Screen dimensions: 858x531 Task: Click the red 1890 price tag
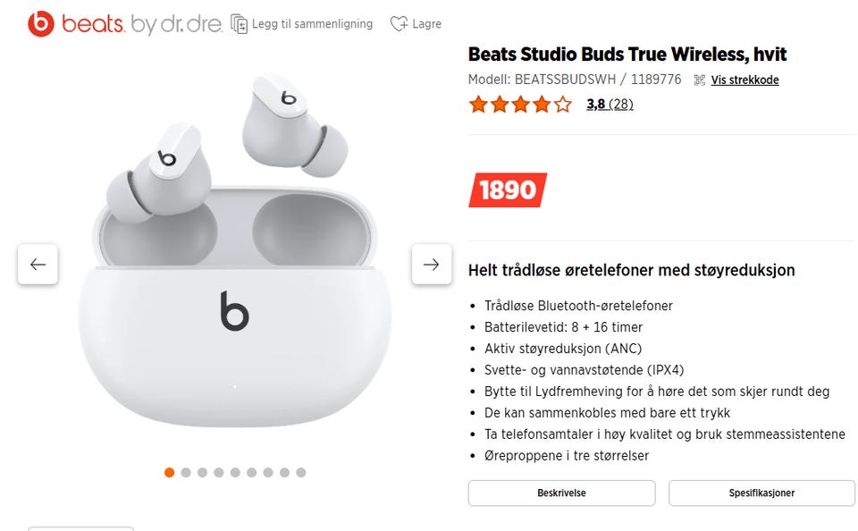508,190
